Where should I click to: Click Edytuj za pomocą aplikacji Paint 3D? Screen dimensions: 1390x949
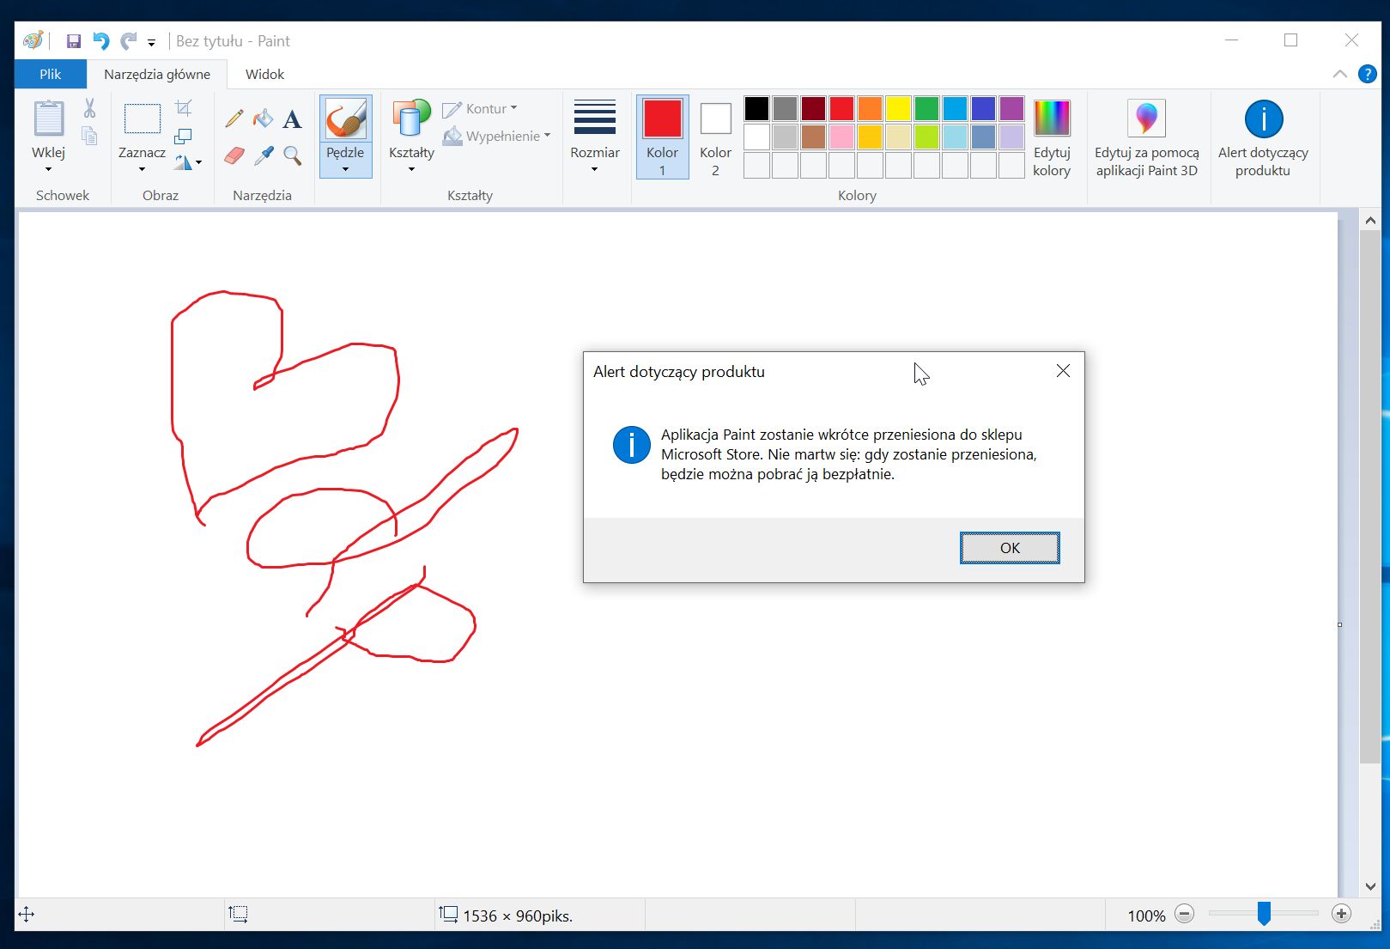click(x=1147, y=137)
